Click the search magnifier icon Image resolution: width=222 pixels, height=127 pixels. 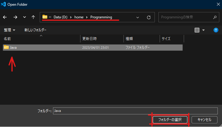coord(214,17)
